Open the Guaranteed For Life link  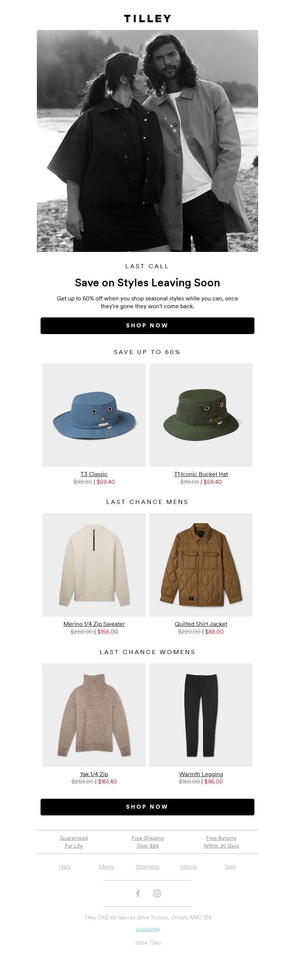[x=74, y=842]
